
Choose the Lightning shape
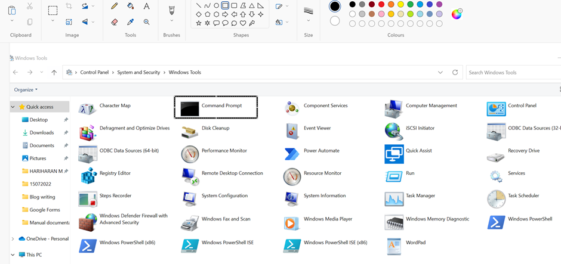251,23
